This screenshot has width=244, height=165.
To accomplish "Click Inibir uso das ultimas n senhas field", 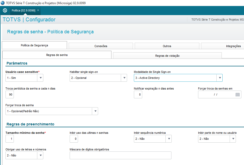I will [74, 139].
